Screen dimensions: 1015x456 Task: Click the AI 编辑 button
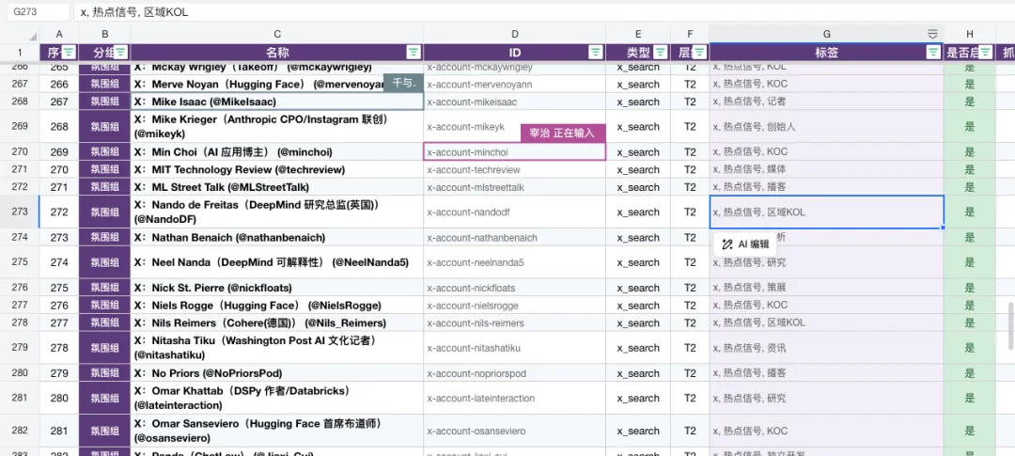pos(745,244)
